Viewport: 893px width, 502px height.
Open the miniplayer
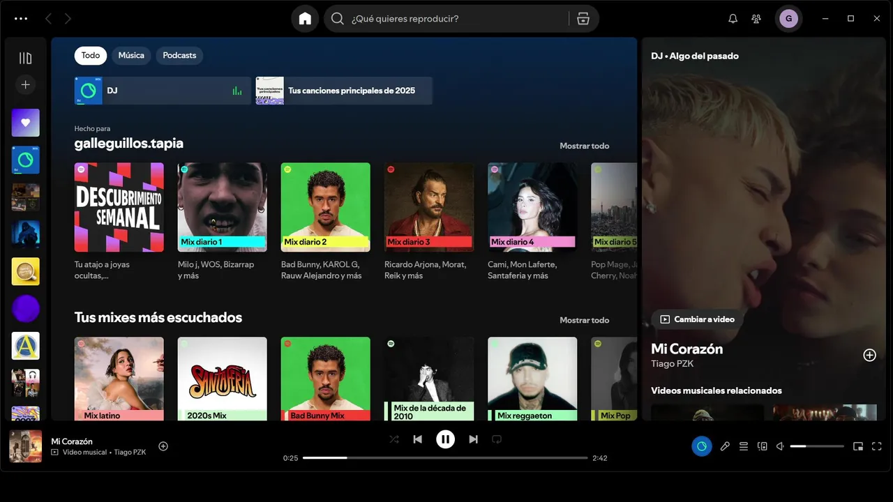click(858, 446)
